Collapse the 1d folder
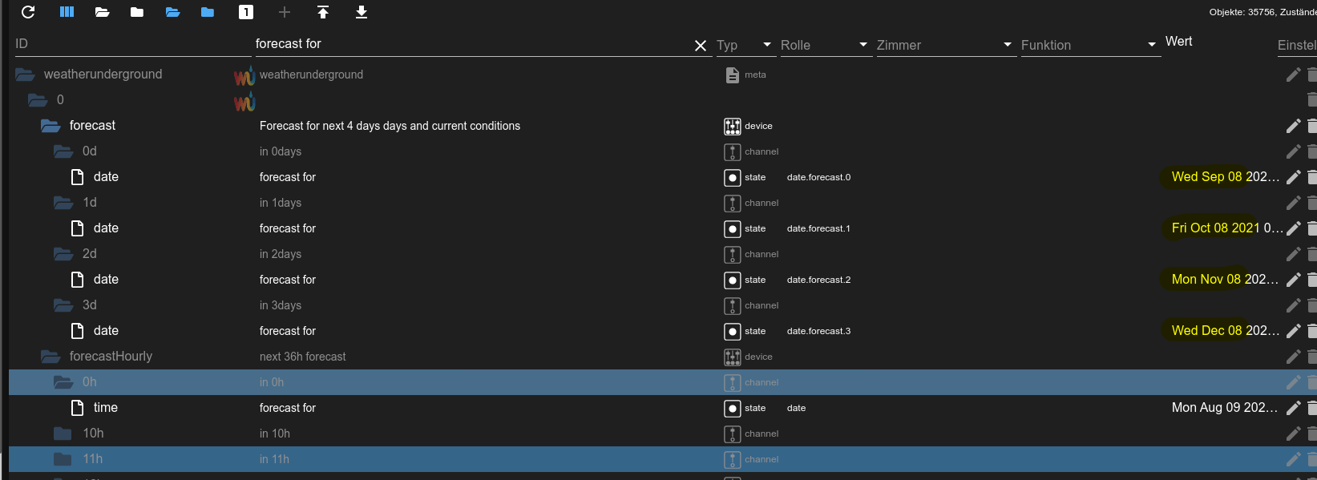The height and width of the screenshot is (480, 1317). pyautogui.click(x=63, y=203)
